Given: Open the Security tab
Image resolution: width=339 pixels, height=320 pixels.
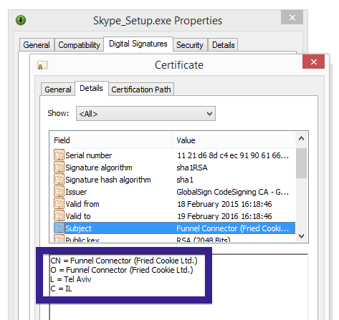Looking at the screenshot, I should (x=190, y=45).
